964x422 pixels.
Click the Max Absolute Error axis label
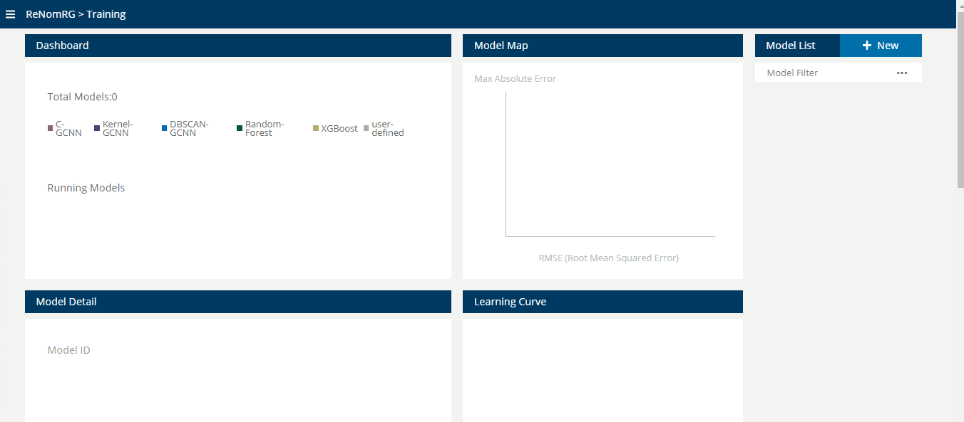516,79
